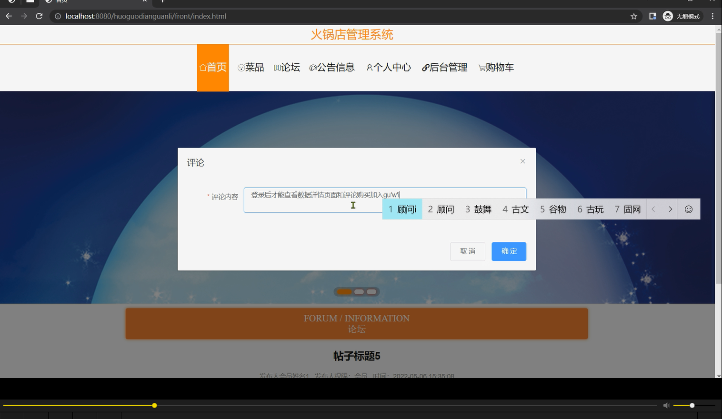Image resolution: width=722 pixels, height=419 pixels.
Task: Open the post titled 帖子标题5
Action: 356,356
